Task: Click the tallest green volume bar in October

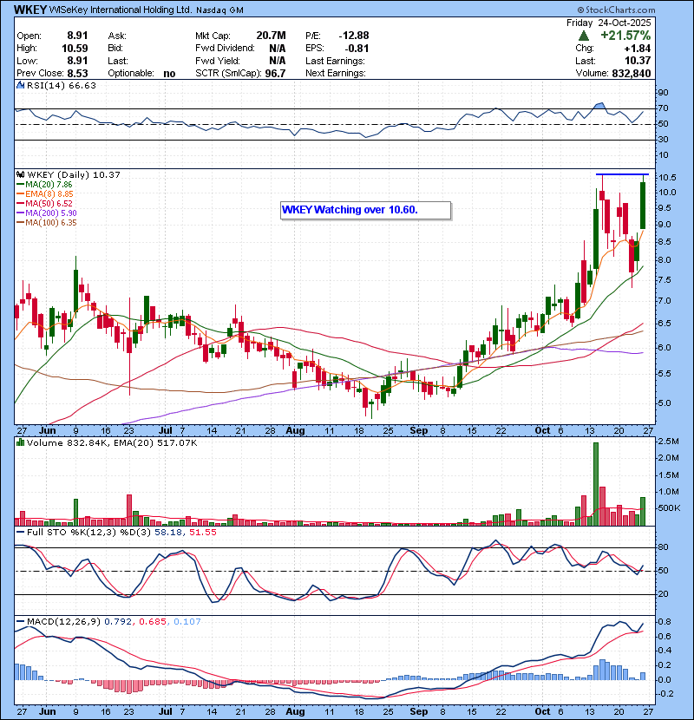Action: (x=596, y=484)
